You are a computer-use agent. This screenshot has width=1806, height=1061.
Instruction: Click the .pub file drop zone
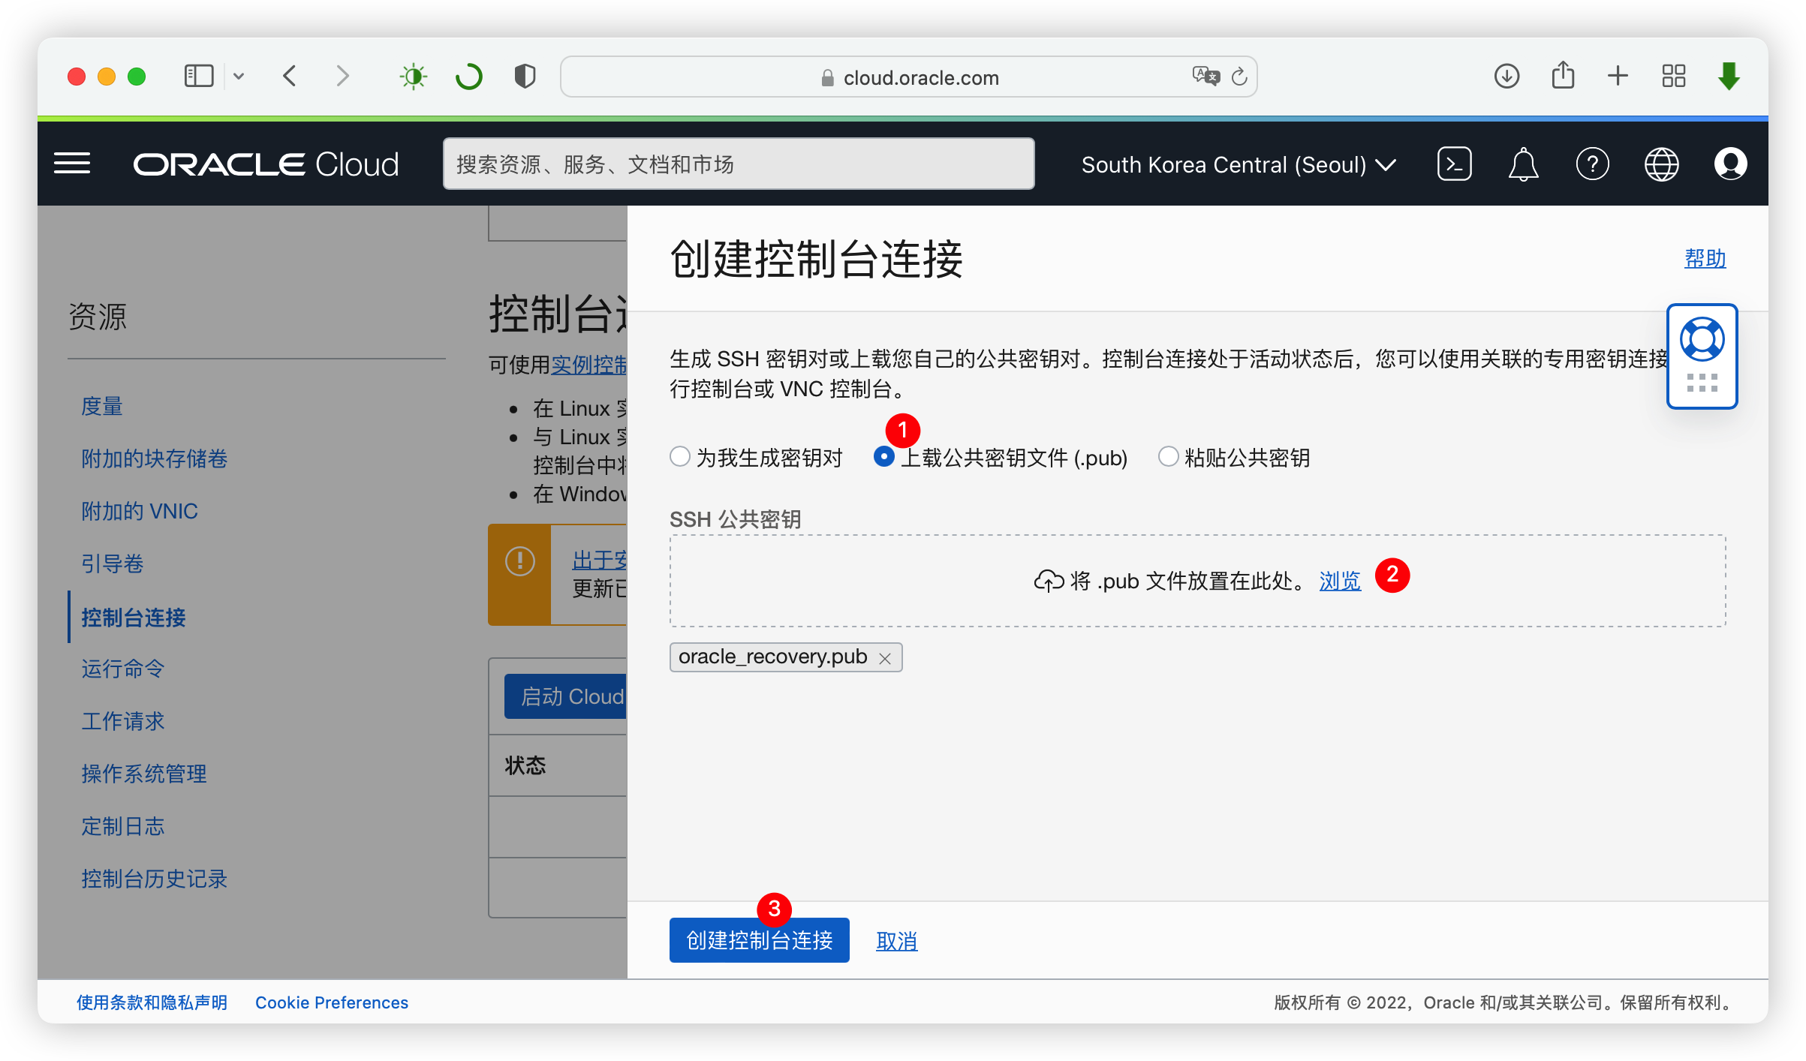(1197, 581)
